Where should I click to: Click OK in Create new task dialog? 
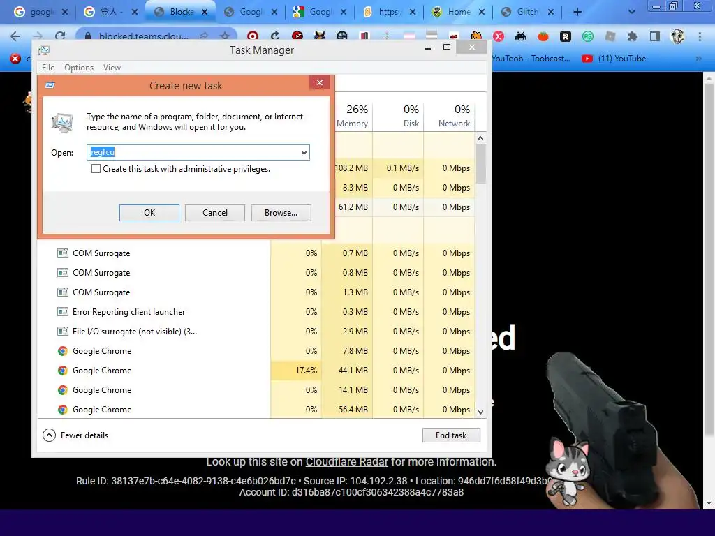pyautogui.click(x=149, y=213)
